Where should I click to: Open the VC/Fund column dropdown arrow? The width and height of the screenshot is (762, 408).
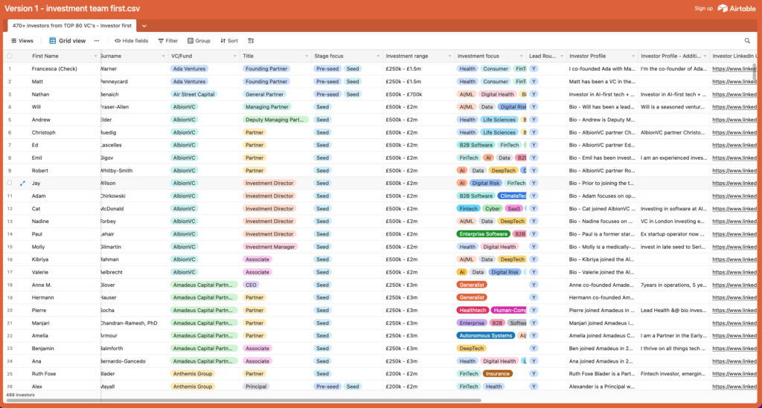point(234,56)
